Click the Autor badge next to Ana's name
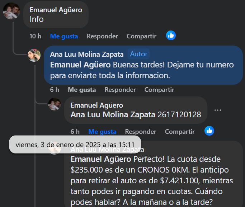The height and width of the screenshot is (207, 245). [138, 54]
